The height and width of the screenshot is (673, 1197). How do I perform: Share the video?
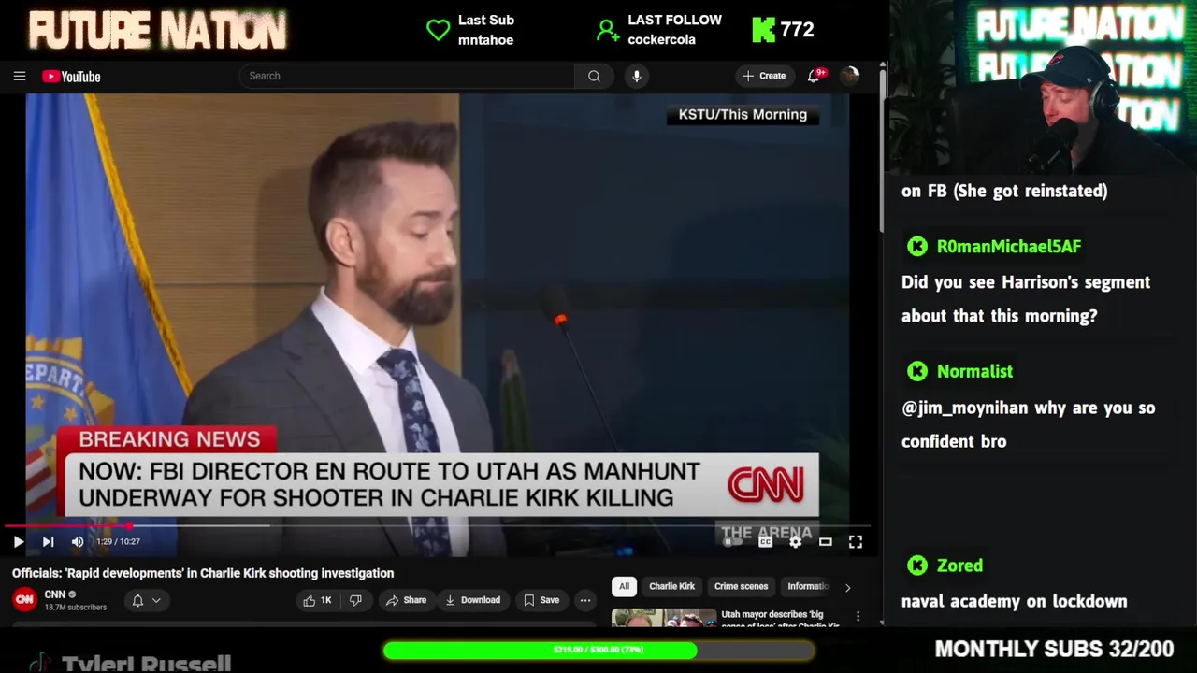[406, 600]
